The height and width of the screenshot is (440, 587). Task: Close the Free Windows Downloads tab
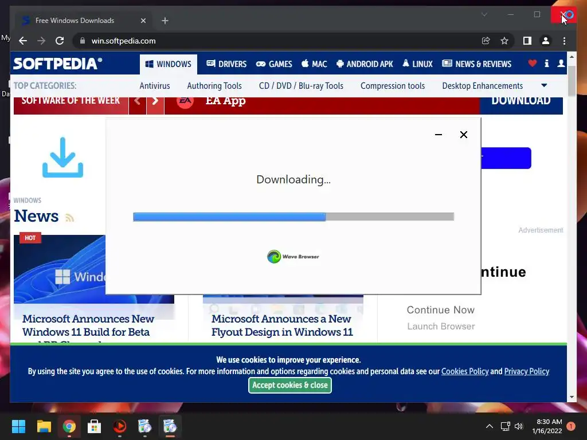coord(143,21)
